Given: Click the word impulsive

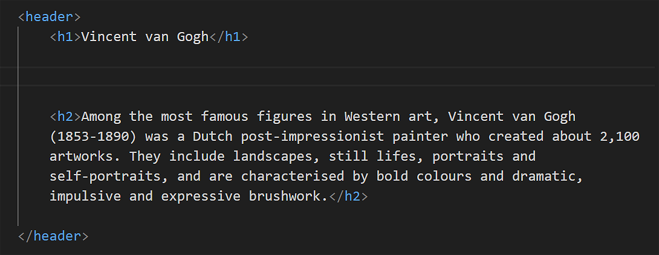Looking at the screenshot, I should coord(81,196).
